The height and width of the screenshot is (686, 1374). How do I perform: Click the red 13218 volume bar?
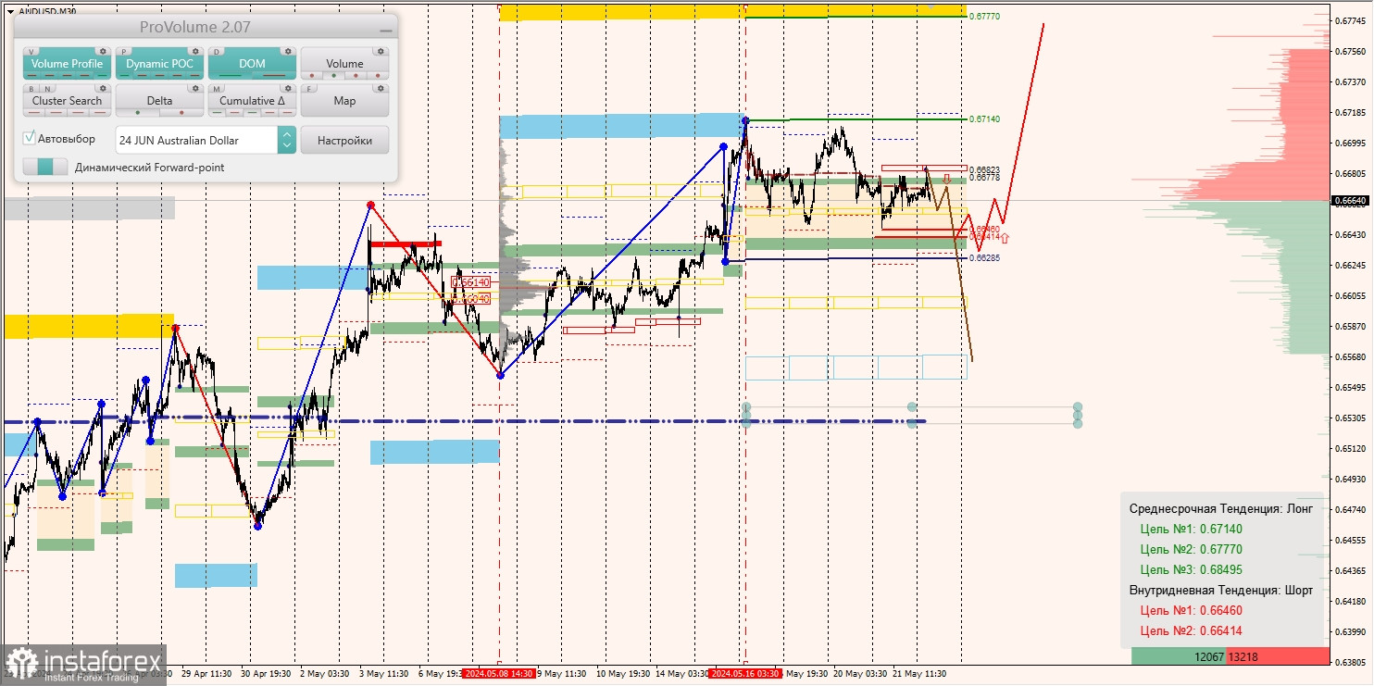click(x=1277, y=656)
